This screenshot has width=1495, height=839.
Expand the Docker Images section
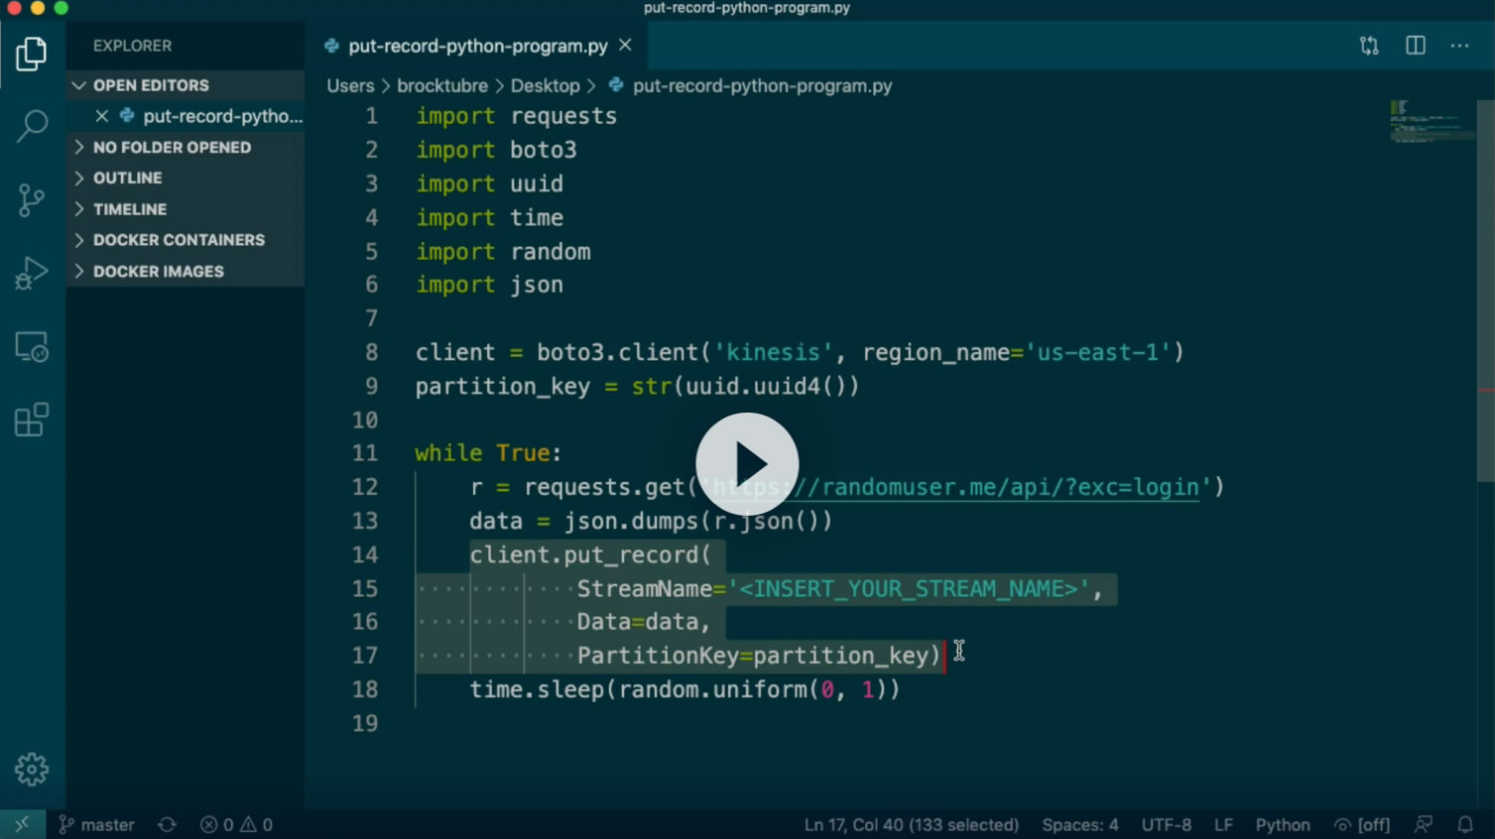(186, 271)
